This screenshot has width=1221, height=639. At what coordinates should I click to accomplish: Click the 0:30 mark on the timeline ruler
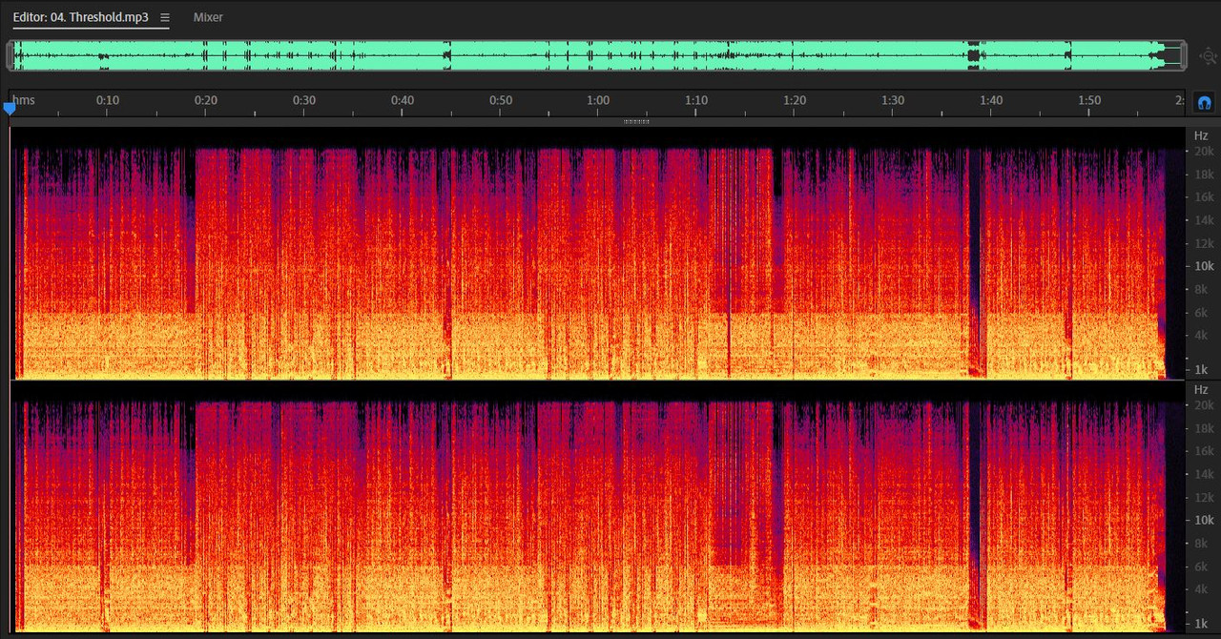(303, 100)
